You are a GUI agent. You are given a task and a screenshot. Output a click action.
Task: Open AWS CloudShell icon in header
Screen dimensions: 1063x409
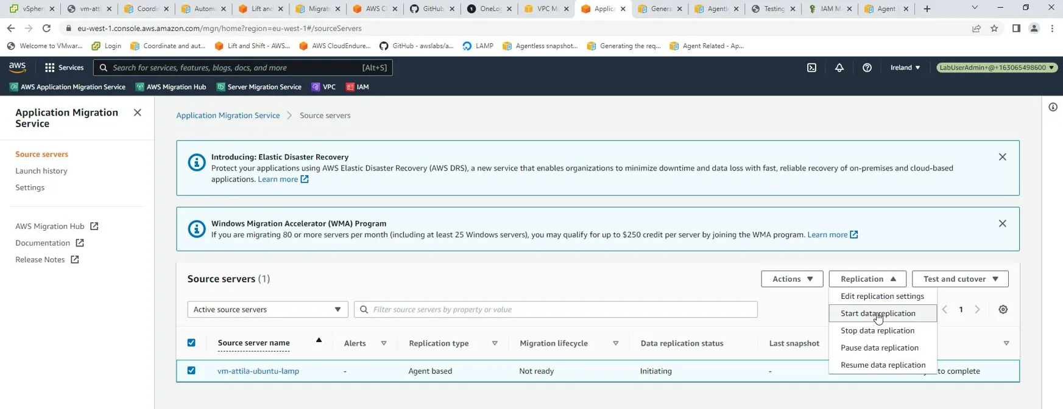coord(811,68)
